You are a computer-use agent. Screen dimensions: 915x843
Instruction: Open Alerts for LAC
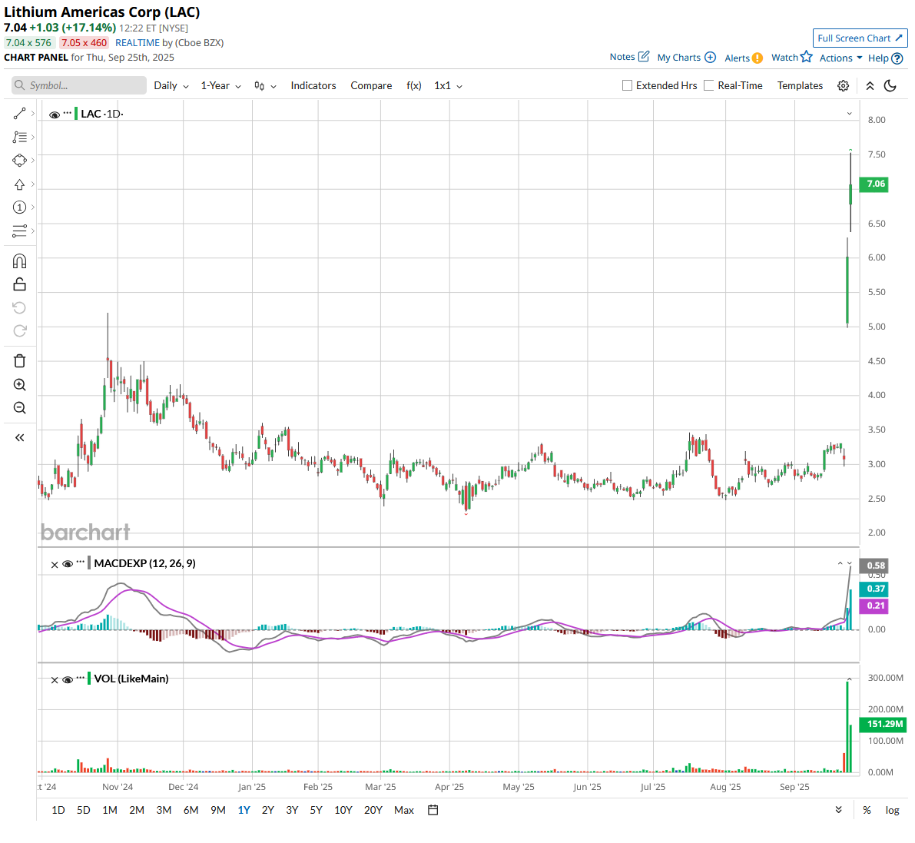(x=744, y=58)
